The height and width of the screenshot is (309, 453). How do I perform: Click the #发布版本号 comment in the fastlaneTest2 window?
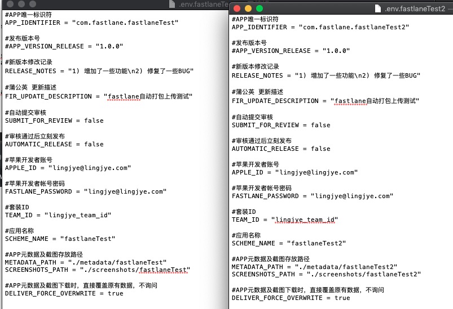249,43
